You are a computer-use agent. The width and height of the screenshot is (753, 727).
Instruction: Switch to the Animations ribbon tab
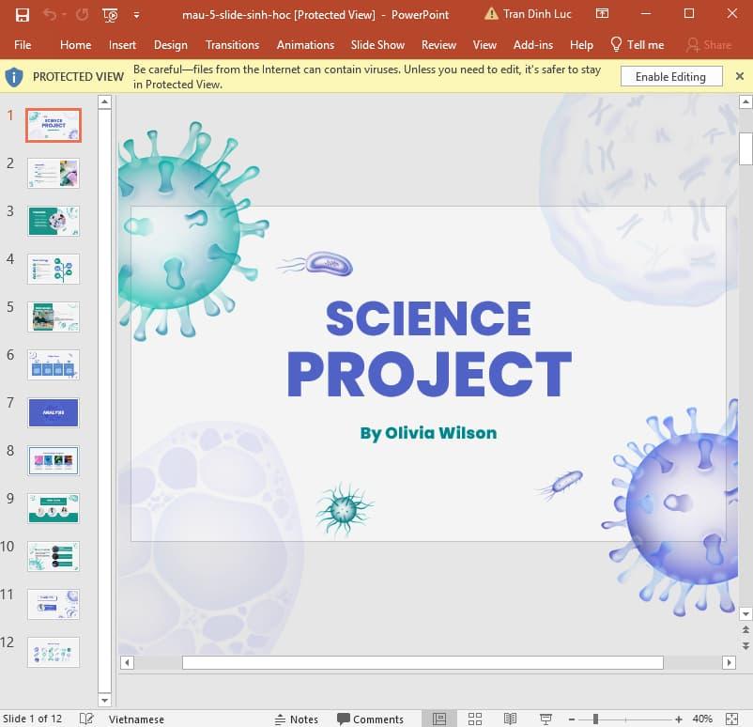coord(305,44)
